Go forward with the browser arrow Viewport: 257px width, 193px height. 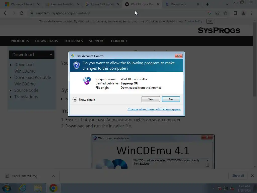click(x=14, y=13)
